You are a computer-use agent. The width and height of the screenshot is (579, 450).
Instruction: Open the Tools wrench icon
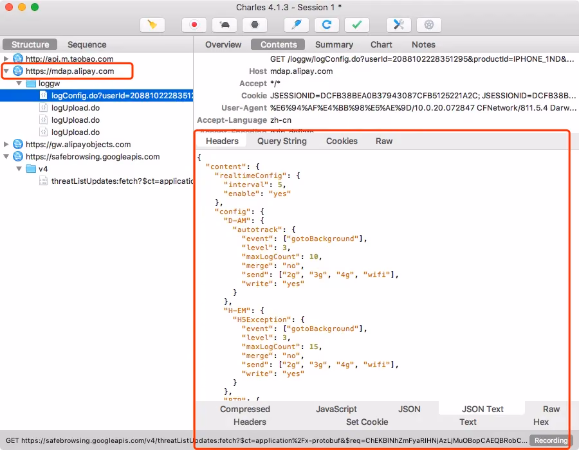point(398,25)
